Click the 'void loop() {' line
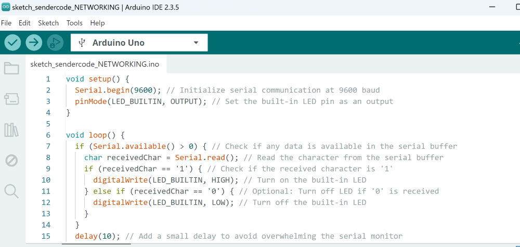 95,135
